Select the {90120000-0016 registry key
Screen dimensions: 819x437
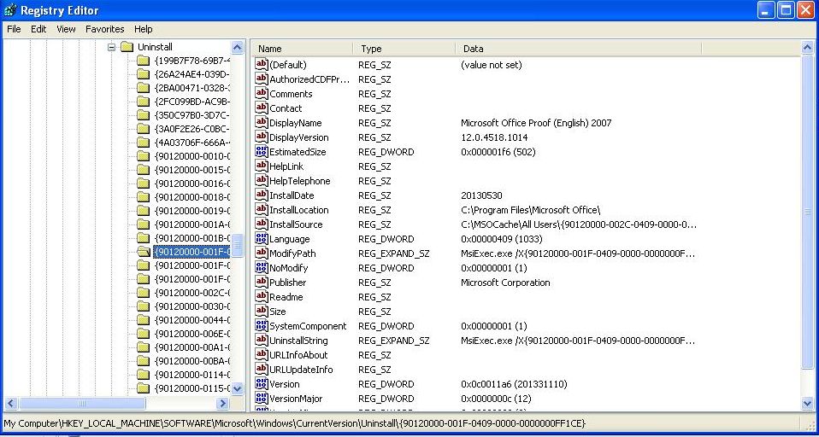[x=192, y=184]
